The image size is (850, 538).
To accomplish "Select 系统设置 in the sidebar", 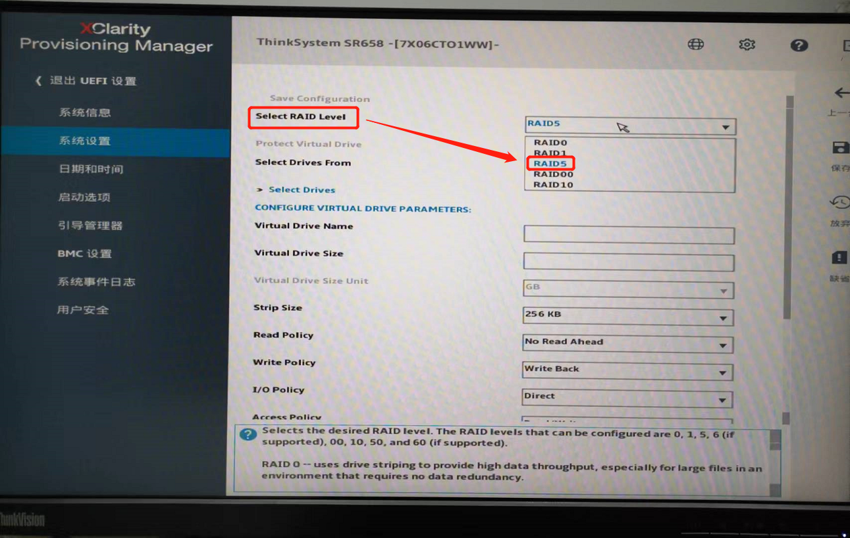I will (115, 141).
